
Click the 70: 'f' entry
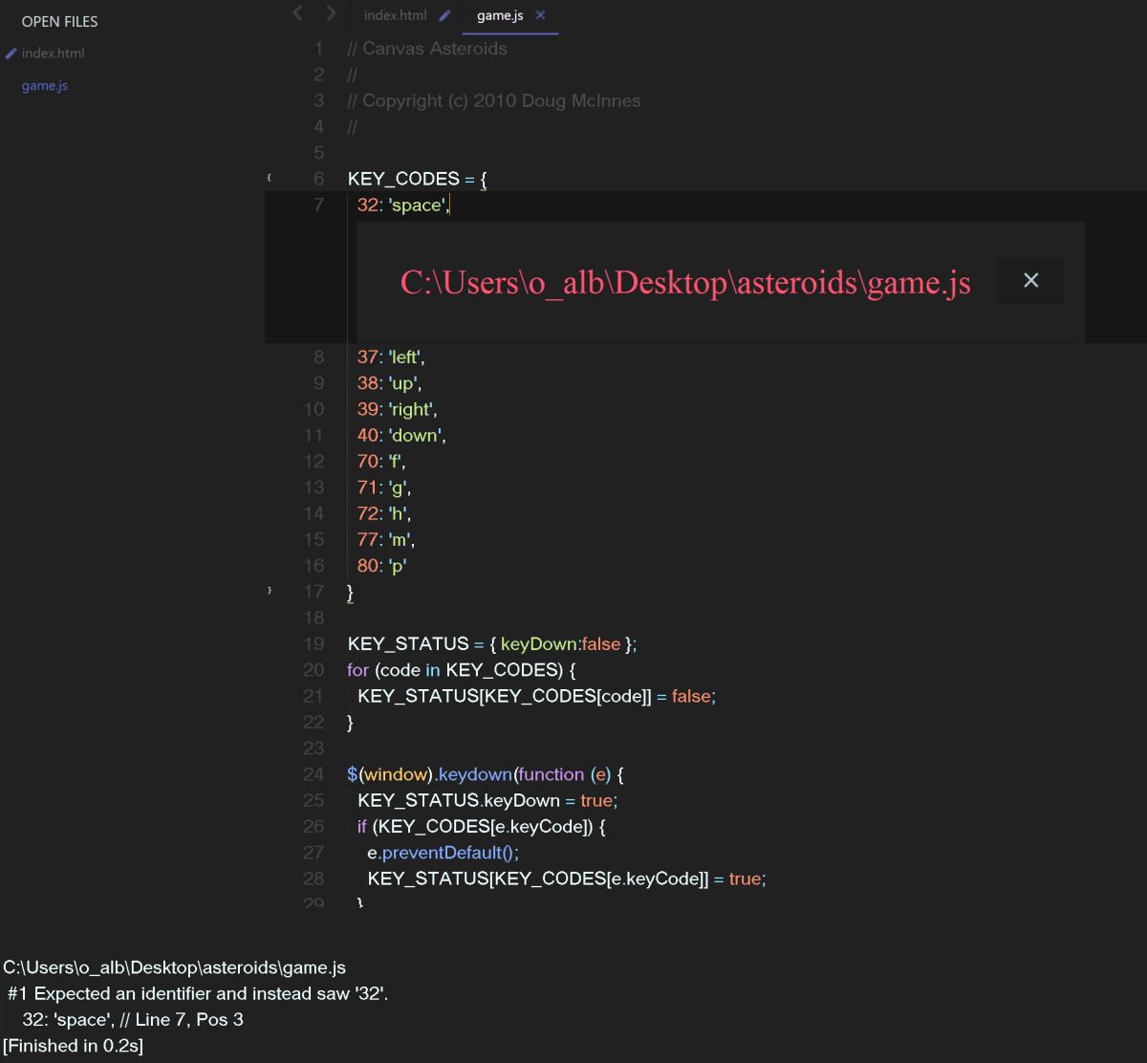[381, 461]
